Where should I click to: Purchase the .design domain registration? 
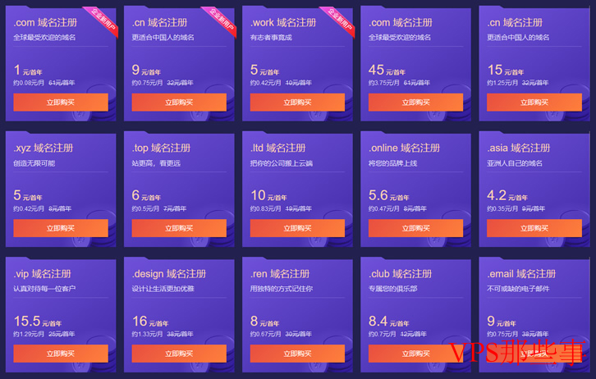[x=179, y=354]
